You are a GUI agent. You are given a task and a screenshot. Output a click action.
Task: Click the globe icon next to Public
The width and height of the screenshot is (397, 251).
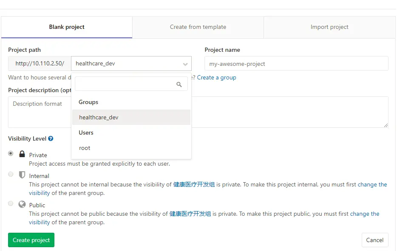22,204
